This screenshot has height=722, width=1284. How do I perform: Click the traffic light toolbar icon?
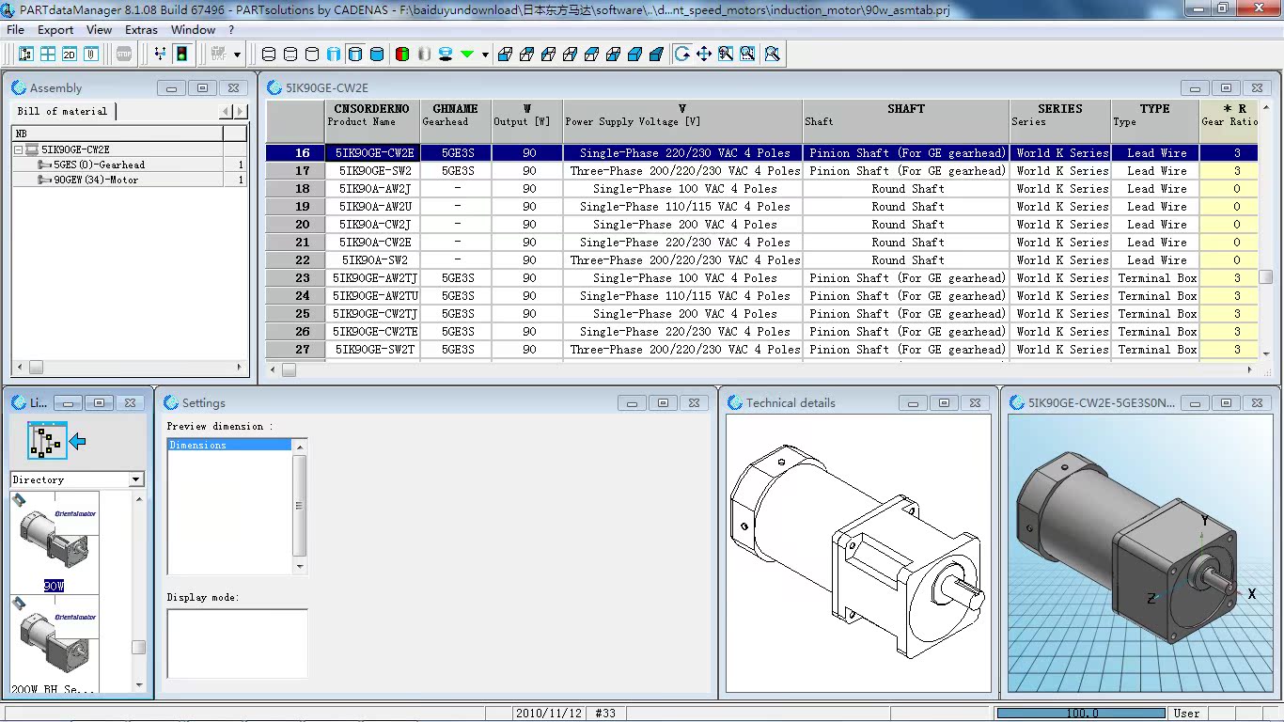181,55
